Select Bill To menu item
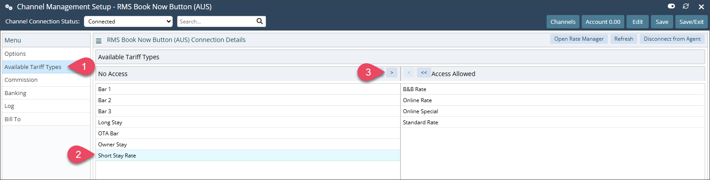 click(46, 119)
